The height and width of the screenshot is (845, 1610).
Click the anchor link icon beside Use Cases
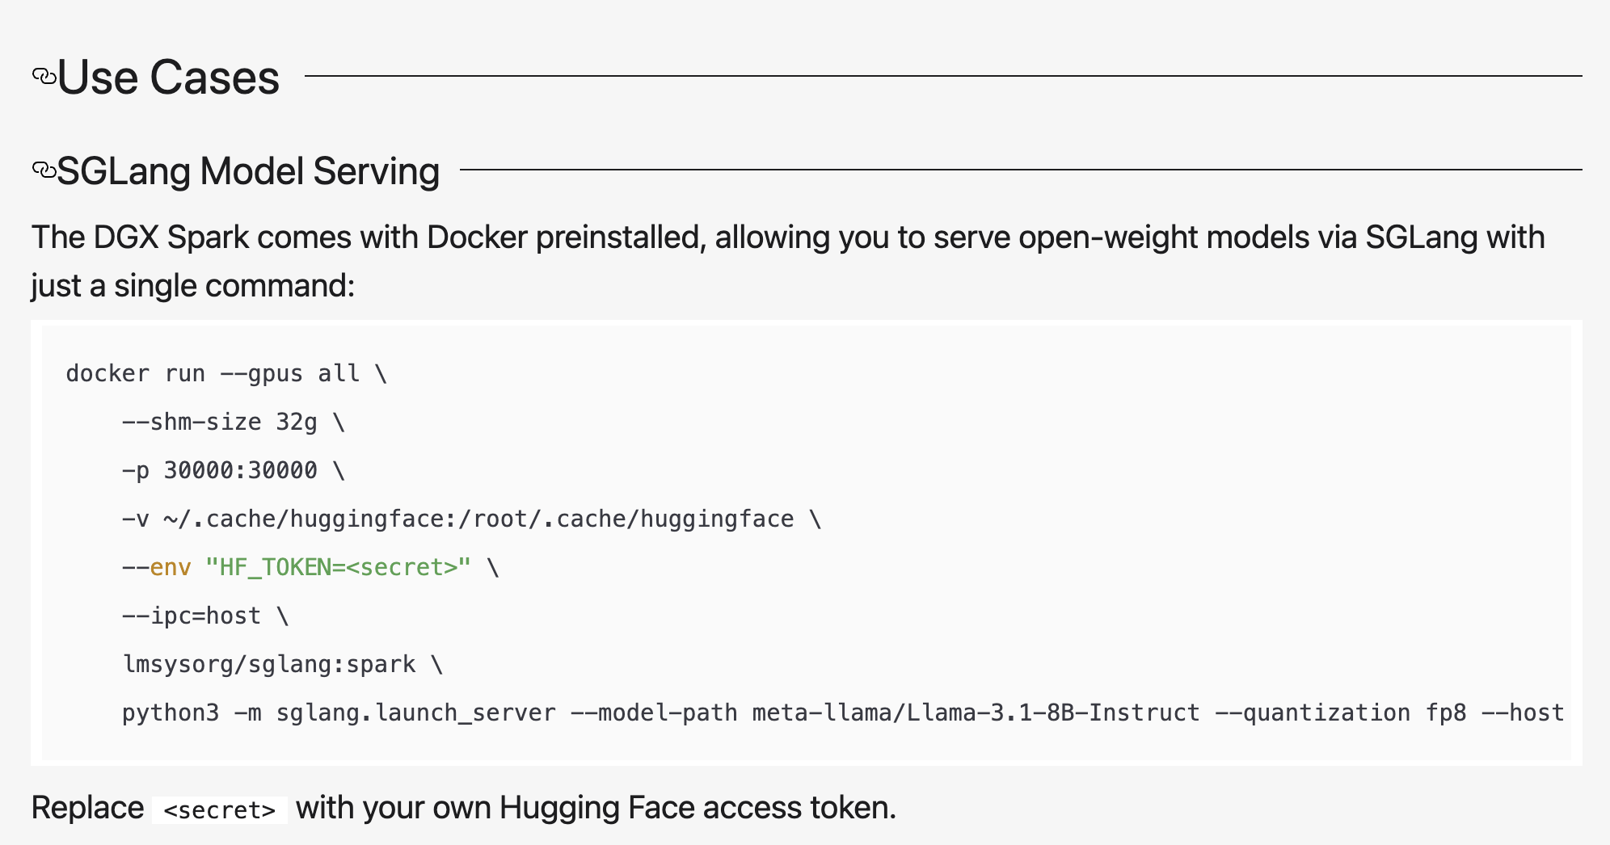pyautogui.click(x=44, y=77)
